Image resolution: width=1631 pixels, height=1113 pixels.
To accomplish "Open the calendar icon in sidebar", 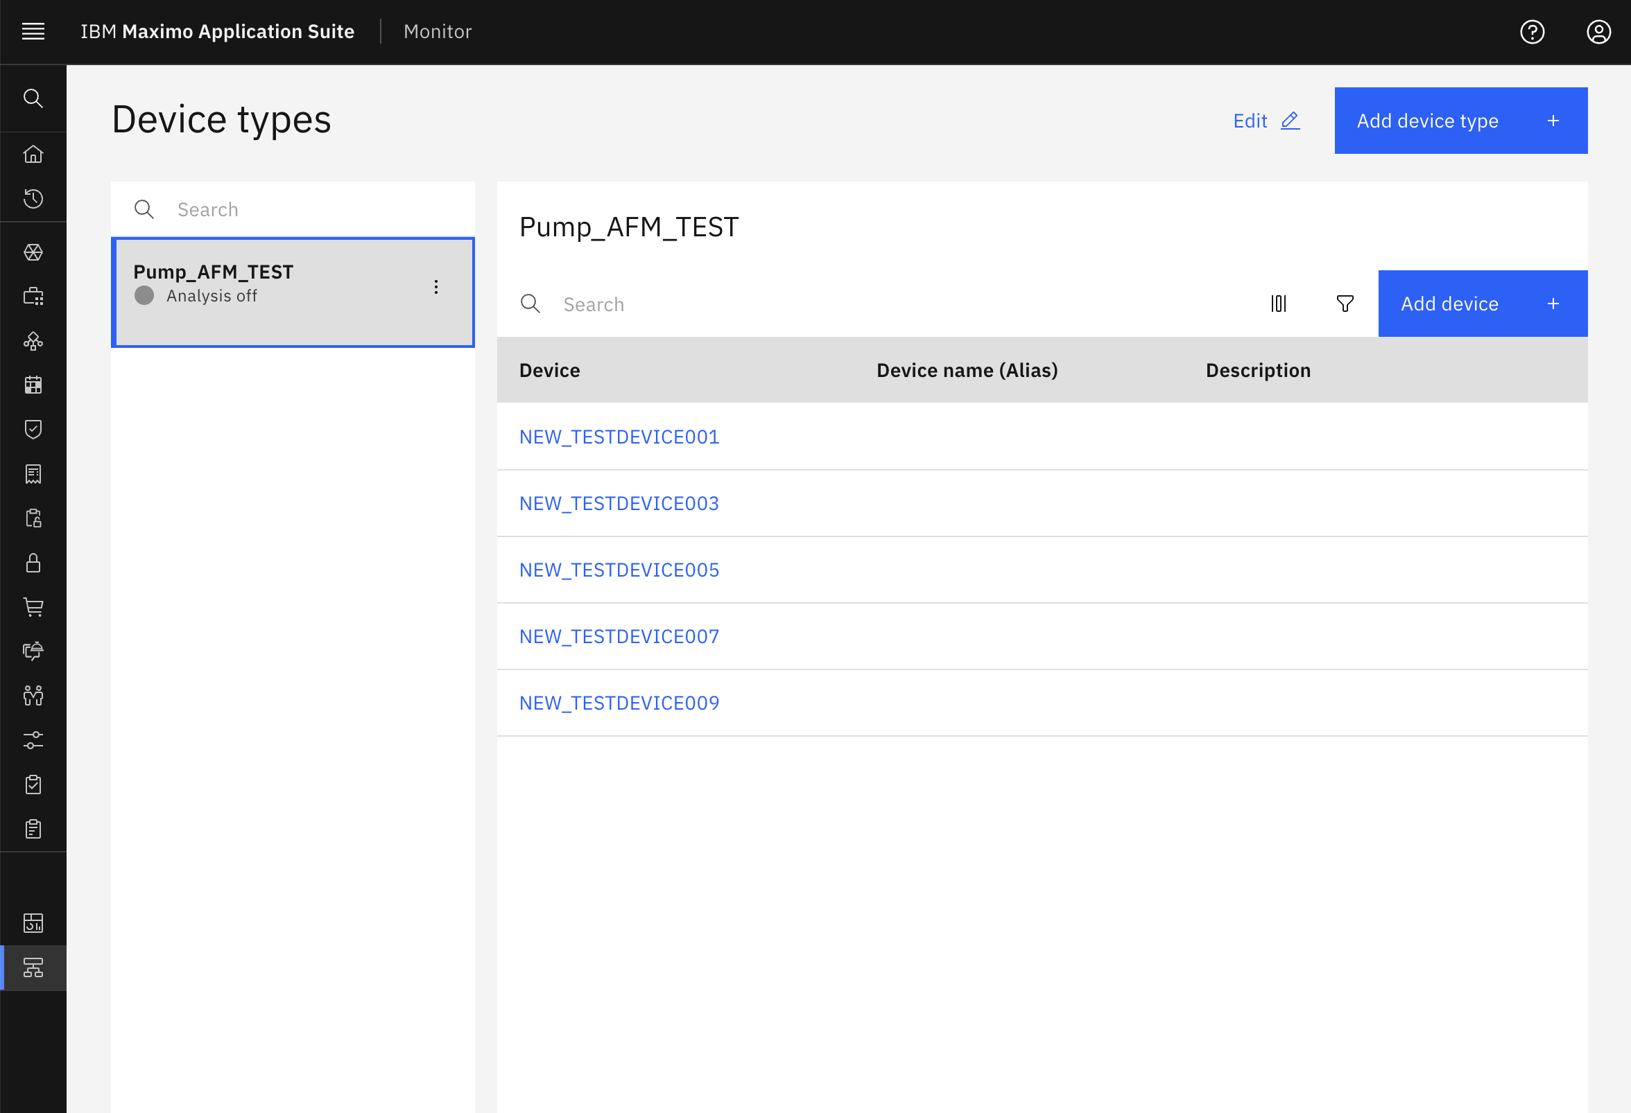I will (33, 385).
